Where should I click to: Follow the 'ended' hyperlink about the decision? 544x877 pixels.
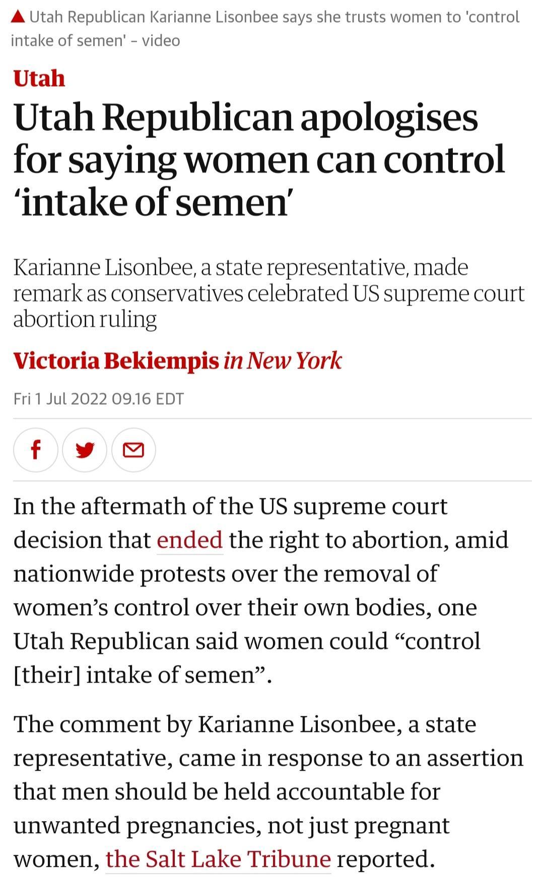pyautogui.click(x=190, y=540)
